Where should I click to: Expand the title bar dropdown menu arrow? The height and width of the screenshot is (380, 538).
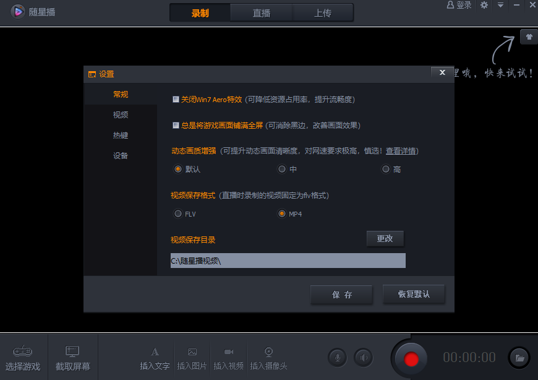500,5
